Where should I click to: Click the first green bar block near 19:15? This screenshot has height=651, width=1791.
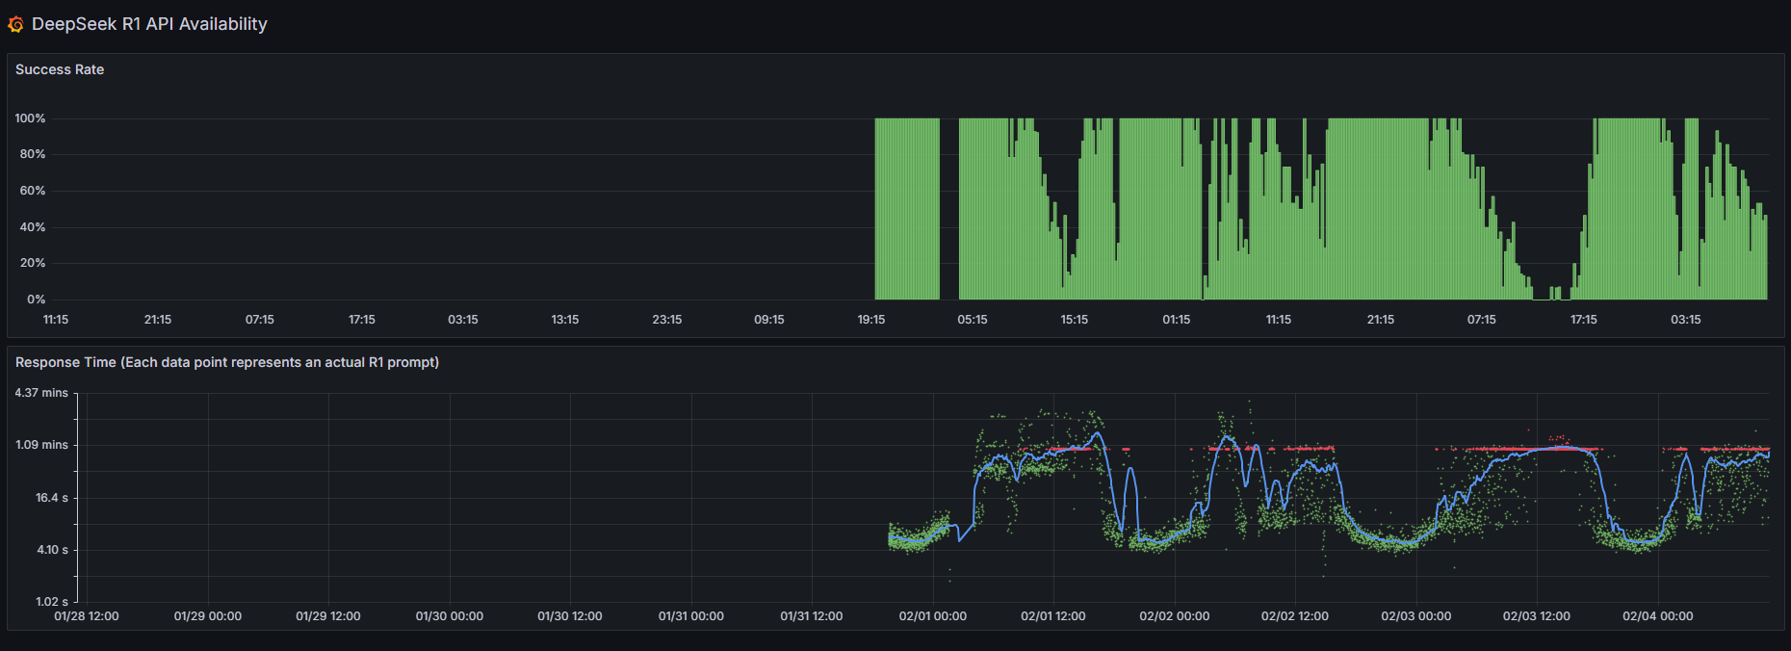907,209
